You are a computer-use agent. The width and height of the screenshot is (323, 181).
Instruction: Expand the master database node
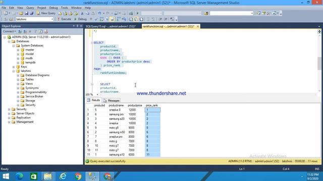[18, 50]
